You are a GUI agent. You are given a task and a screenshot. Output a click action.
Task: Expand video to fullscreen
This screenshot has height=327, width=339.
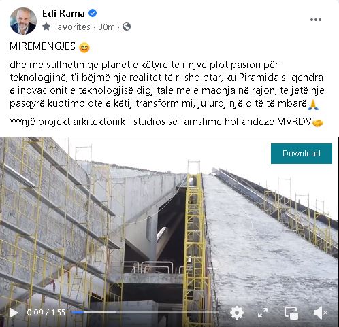[263, 313]
